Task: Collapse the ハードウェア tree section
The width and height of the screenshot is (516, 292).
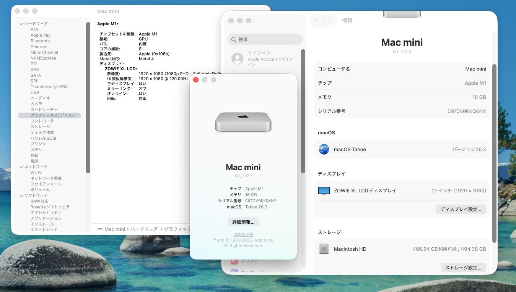Action: (21, 24)
